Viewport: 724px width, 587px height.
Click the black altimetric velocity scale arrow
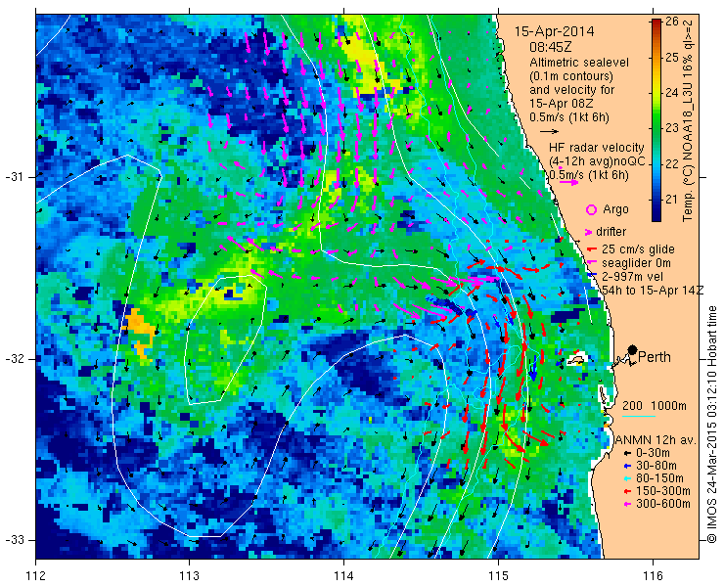pyautogui.click(x=549, y=132)
